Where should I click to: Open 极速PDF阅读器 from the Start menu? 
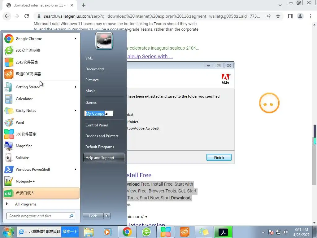[x=41, y=74]
